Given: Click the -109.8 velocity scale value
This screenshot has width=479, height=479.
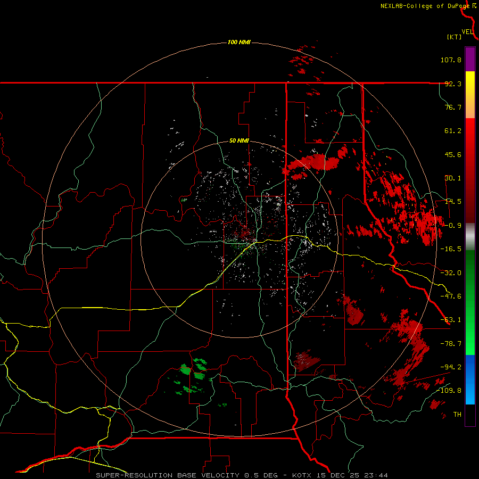Looking at the screenshot, I should pyautogui.click(x=449, y=391).
